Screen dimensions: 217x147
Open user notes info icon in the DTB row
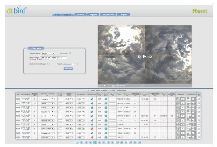[x=106, y=116]
